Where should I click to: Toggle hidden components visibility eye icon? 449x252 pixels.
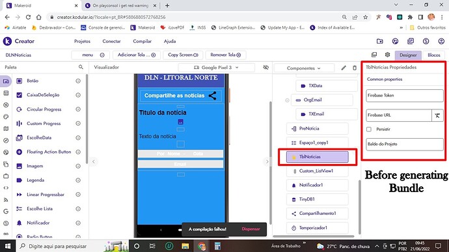tap(265, 67)
